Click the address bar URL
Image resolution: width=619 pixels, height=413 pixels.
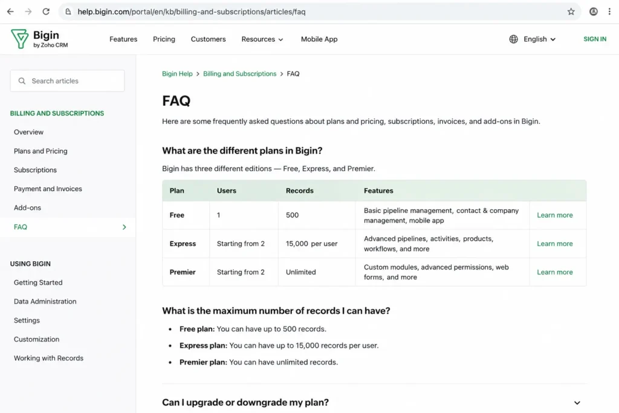coord(192,11)
